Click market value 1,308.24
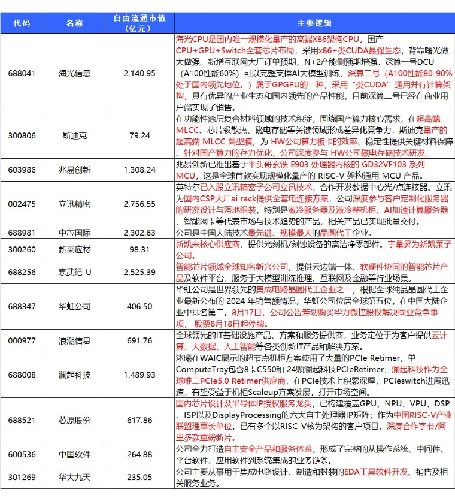Screen dimensions: 455x501 139,170
